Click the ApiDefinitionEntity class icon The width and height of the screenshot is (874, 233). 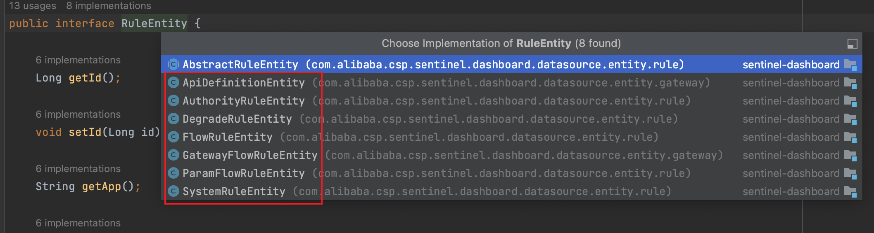pos(173,83)
